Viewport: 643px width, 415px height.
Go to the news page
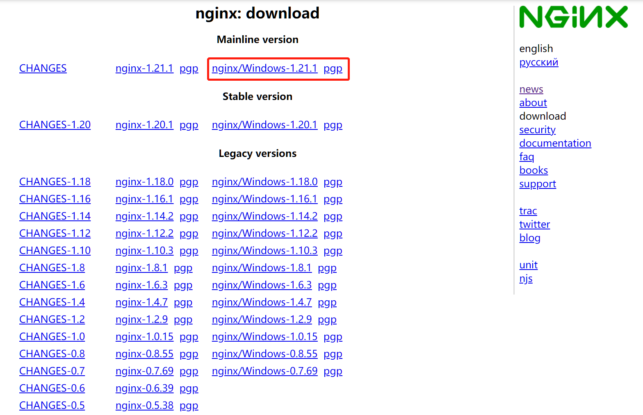click(x=531, y=89)
